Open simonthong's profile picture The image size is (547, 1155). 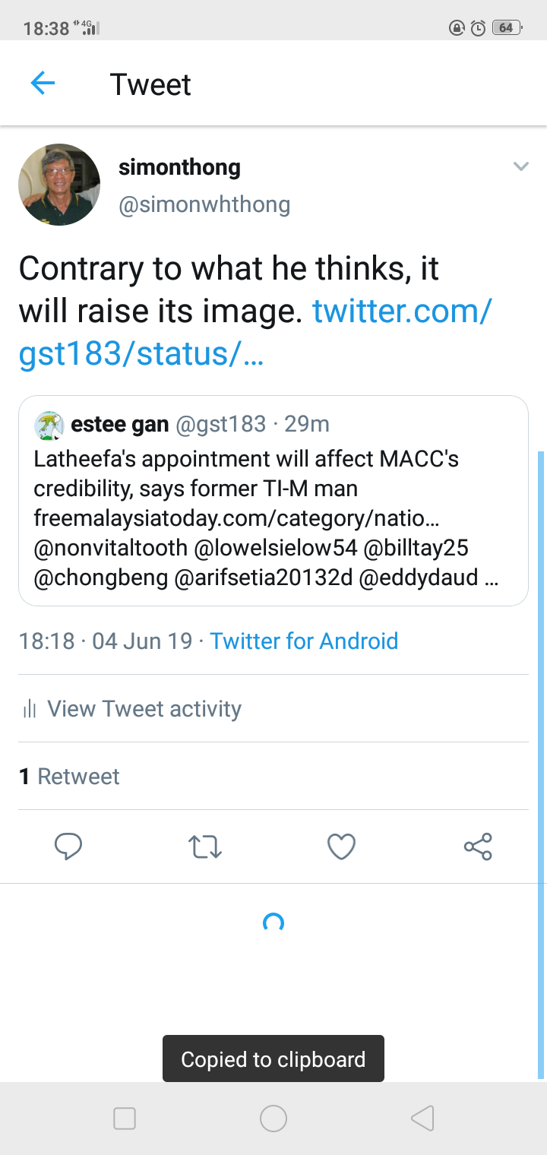(x=59, y=185)
